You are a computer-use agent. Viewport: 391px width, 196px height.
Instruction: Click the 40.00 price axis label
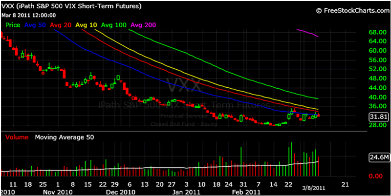point(378,97)
